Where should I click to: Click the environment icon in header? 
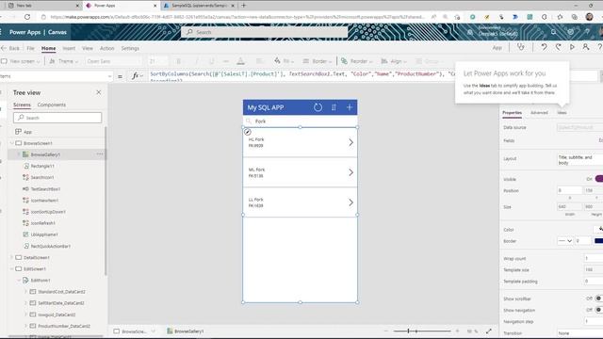(x=470, y=32)
